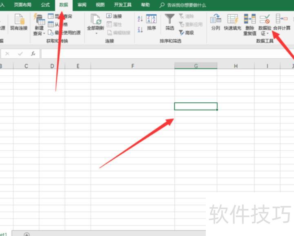This screenshot has height=236, width=294.
Task: Open the 现有连接 existing connections tool
Action: (19, 22)
